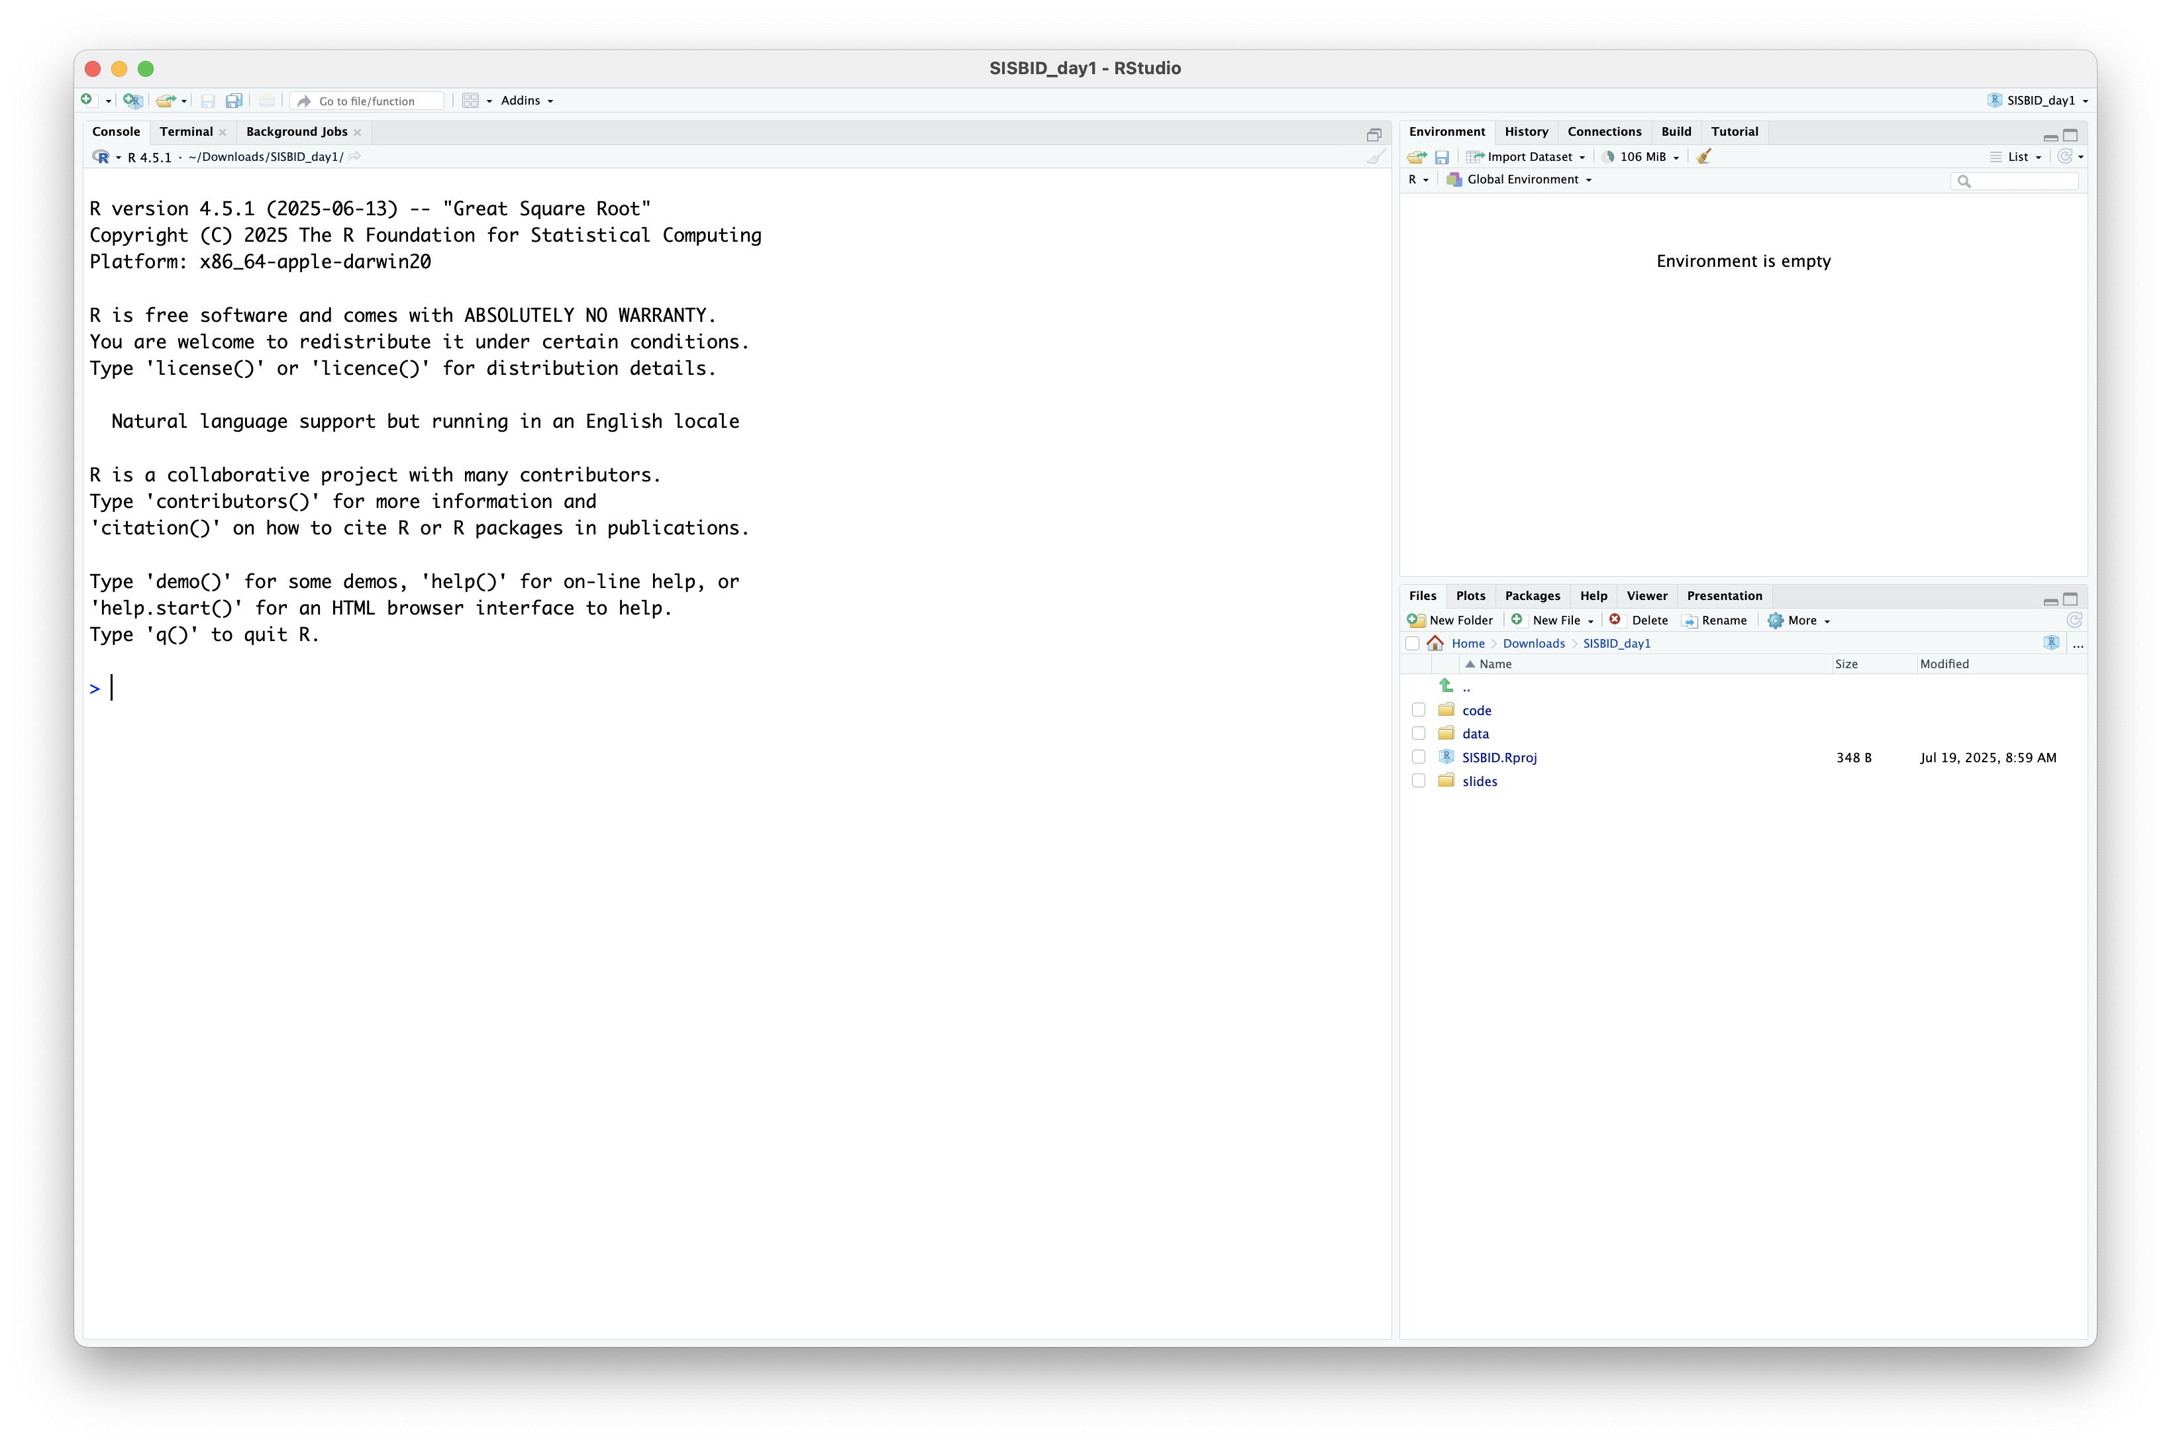2171x1445 pixels.
Task: Switch to the Terminal tab
Action: (186, 132)
